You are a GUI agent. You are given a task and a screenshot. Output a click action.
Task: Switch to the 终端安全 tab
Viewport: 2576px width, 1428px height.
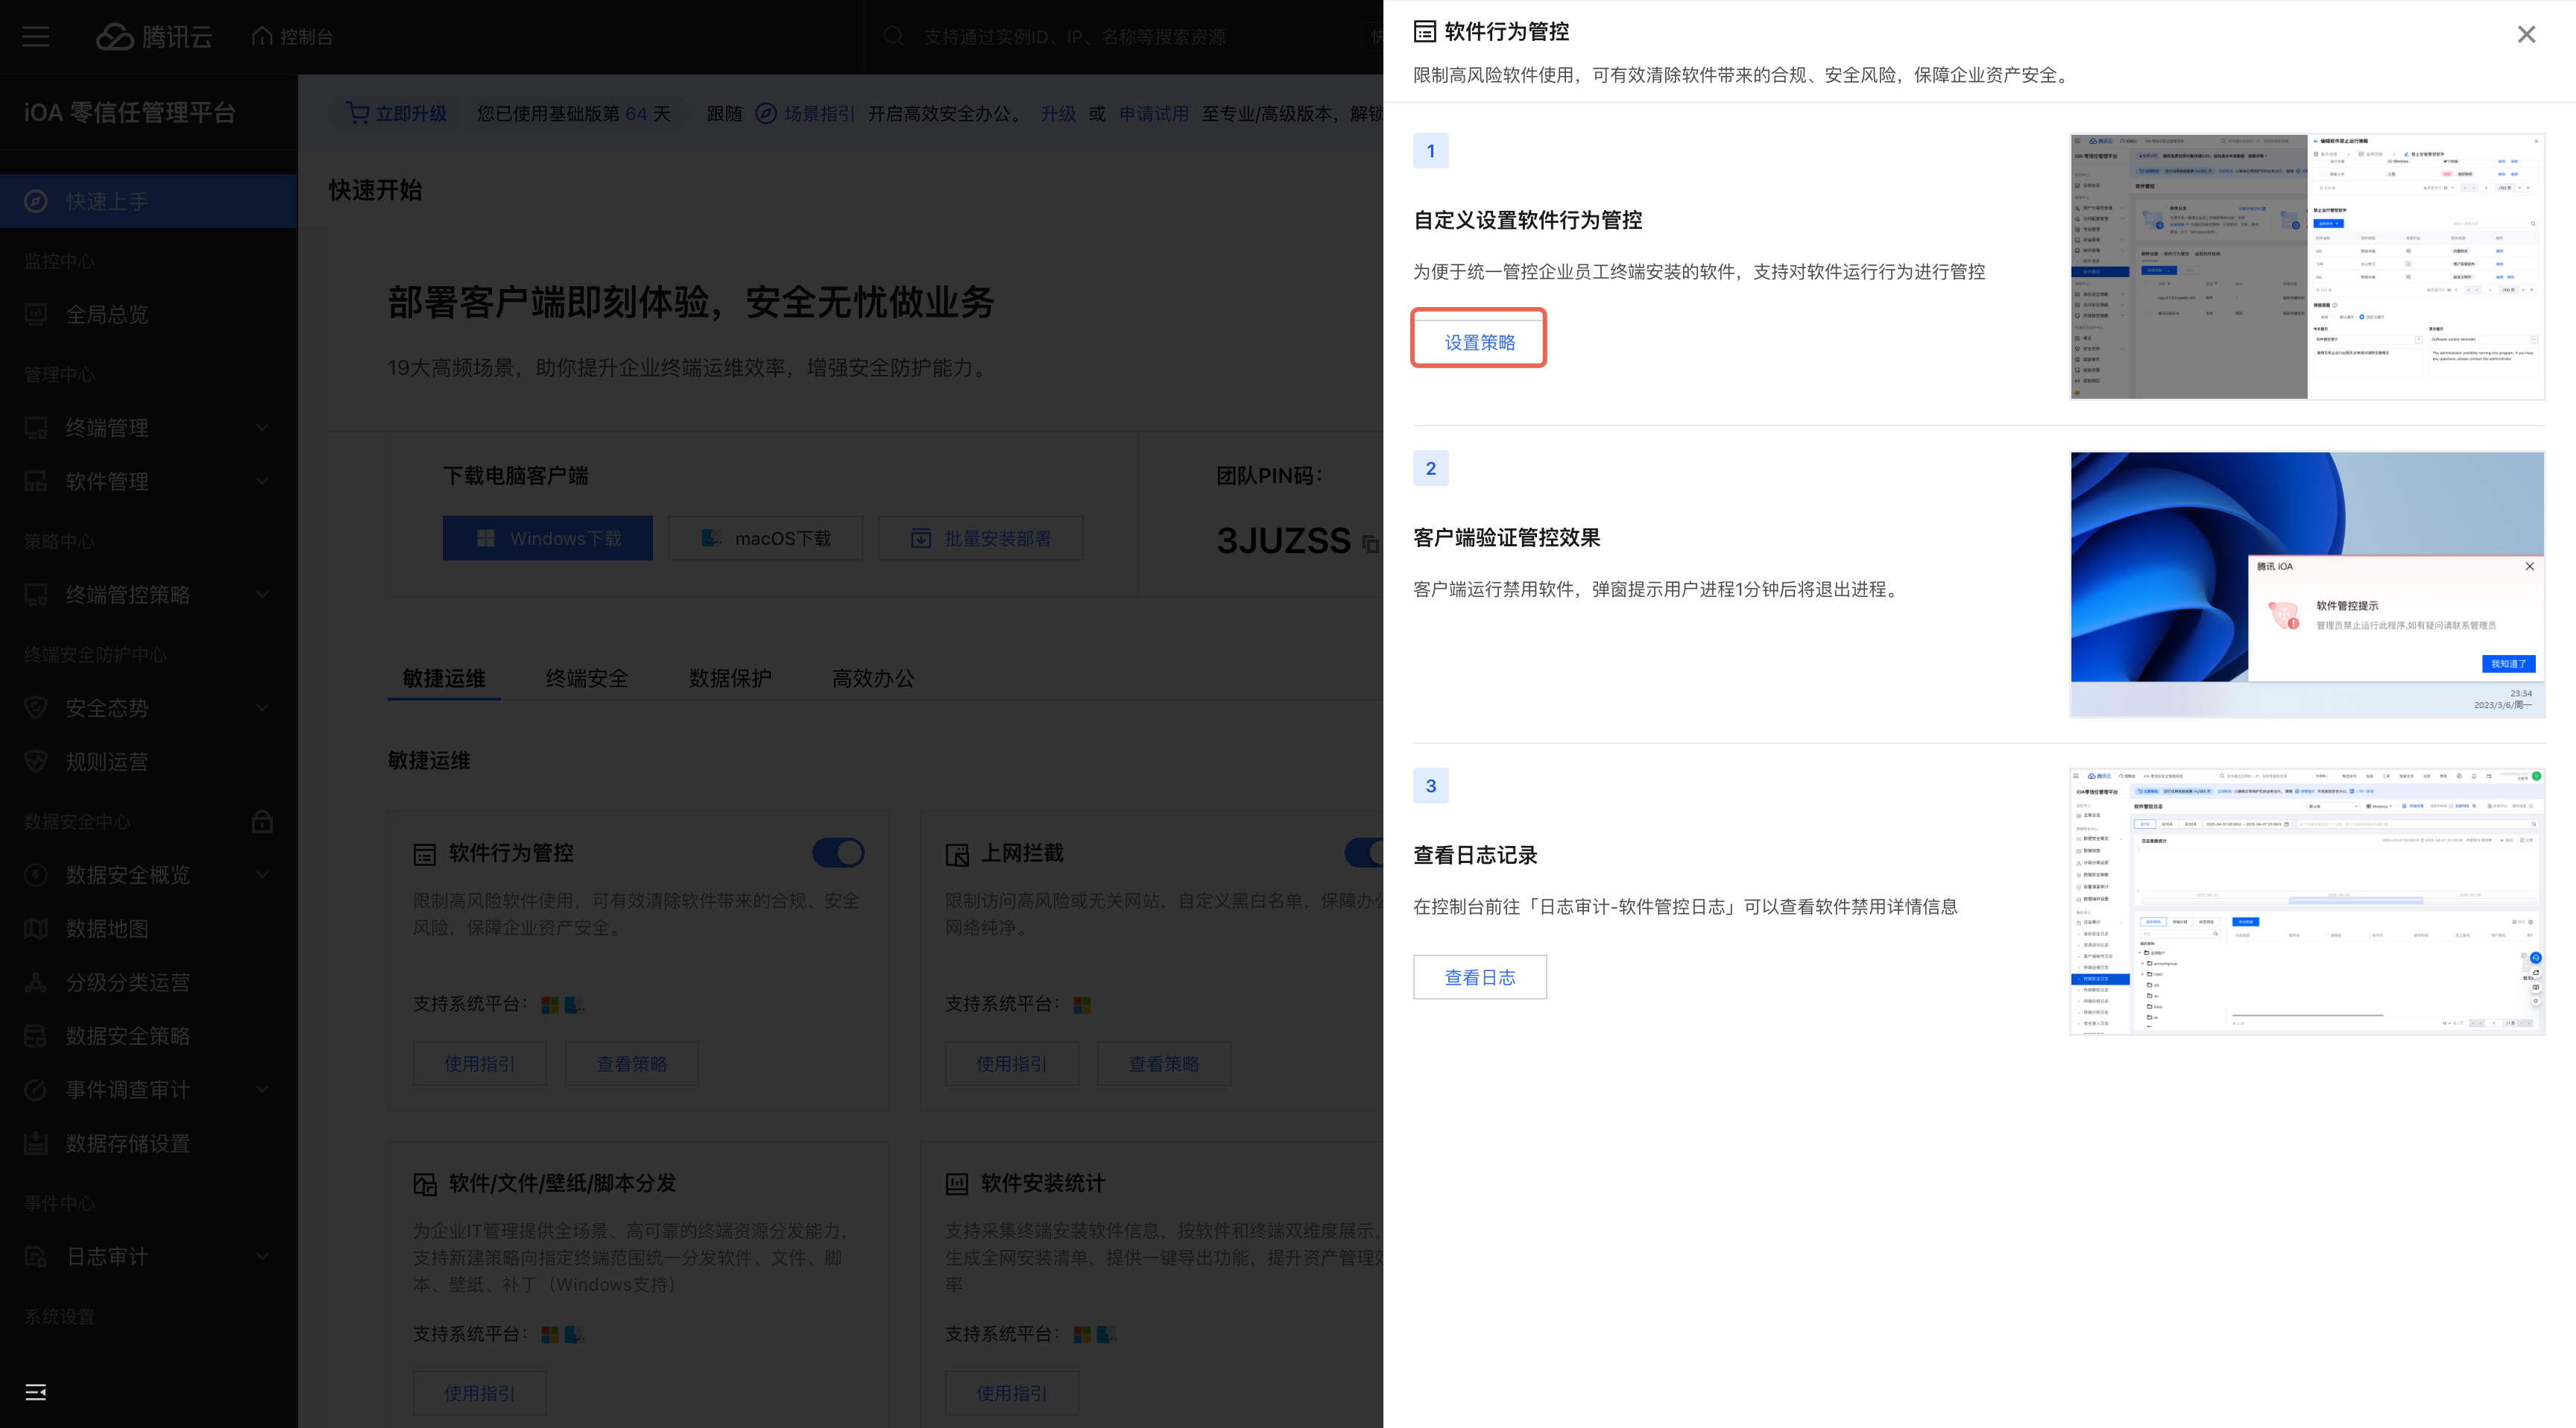pyautogui.click(x=587, y=678)
